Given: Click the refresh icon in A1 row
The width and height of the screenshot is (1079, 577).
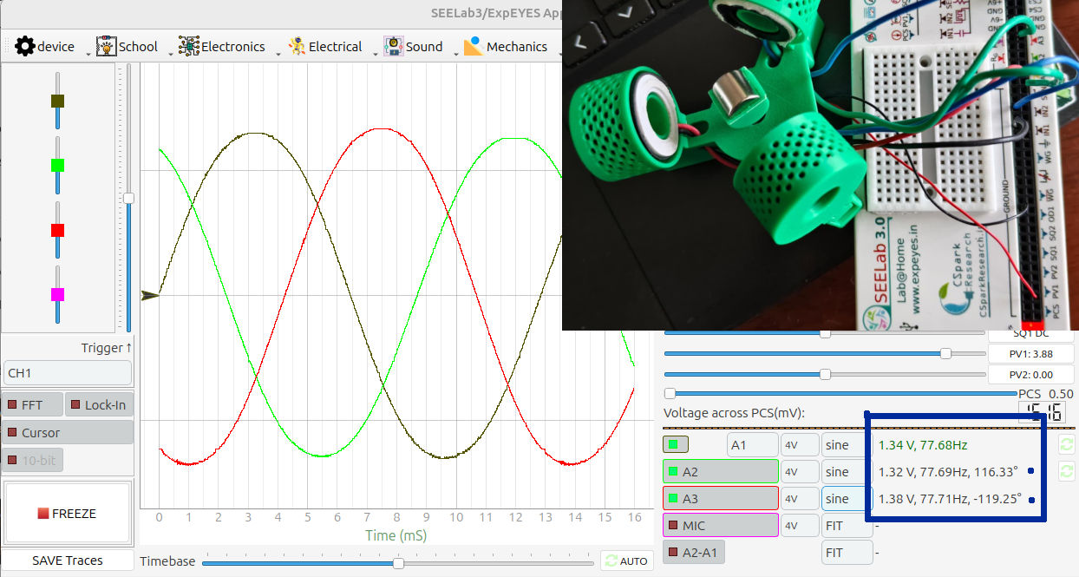Looking at the screenshot, I should click(1066, 444).
